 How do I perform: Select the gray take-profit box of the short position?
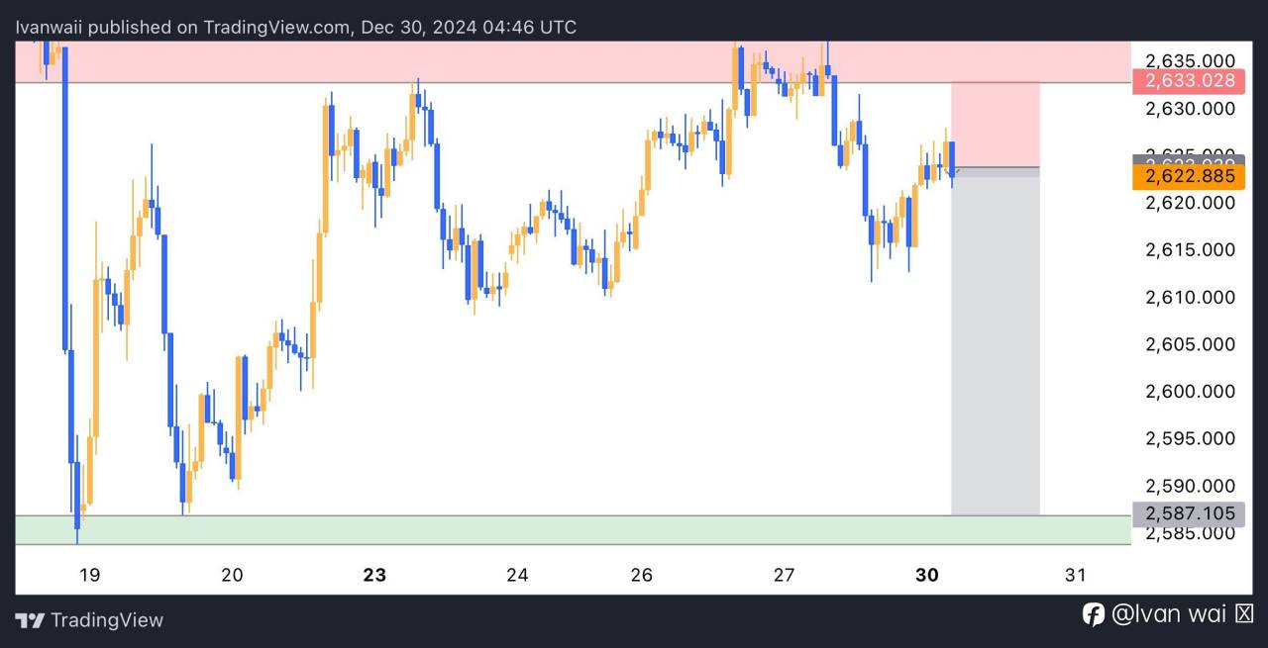[x=995, y=346]
